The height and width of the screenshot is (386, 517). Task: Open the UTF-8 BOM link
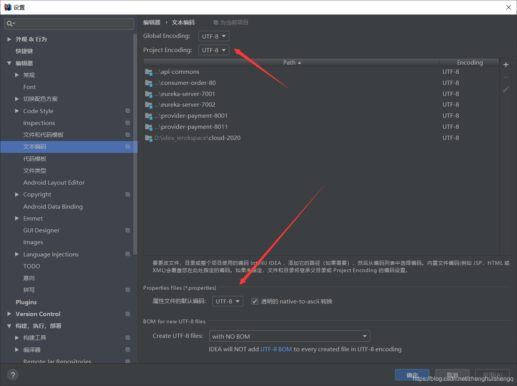click(276, 349)
